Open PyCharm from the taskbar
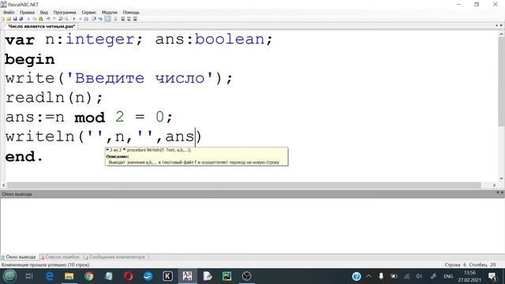The height and width of the screenshot is (284, 505). tap(226, 276)
